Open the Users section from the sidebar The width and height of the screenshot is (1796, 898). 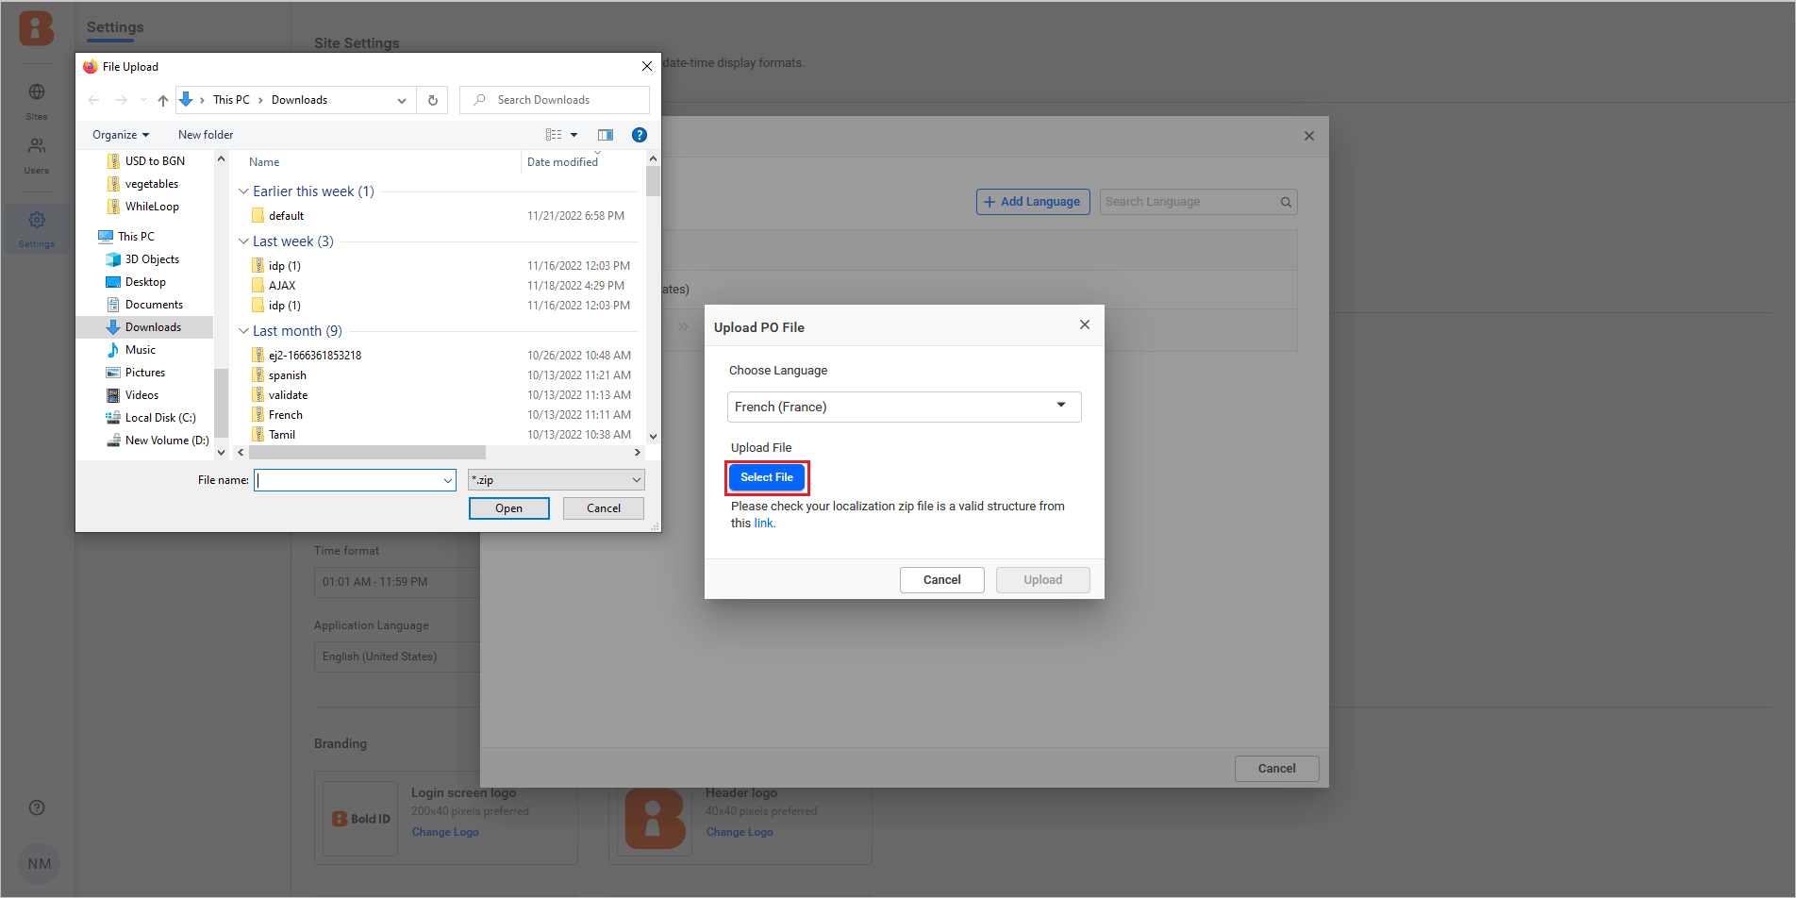(36, 146)
